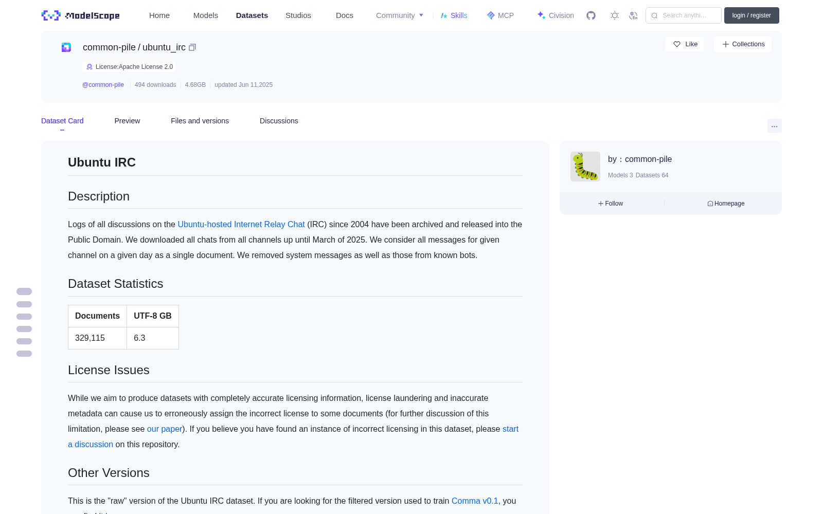Toggle light/dark theme sun icon
823x514 pixels.
coord(615,15)
